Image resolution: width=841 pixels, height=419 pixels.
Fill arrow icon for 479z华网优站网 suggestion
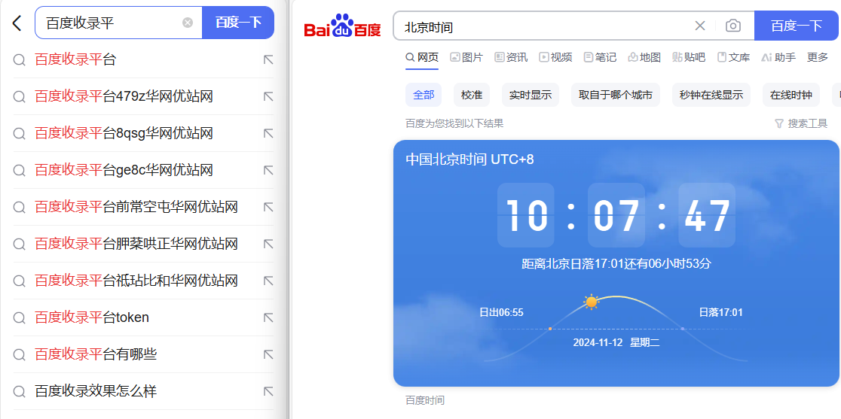click(x=268, y=96)
